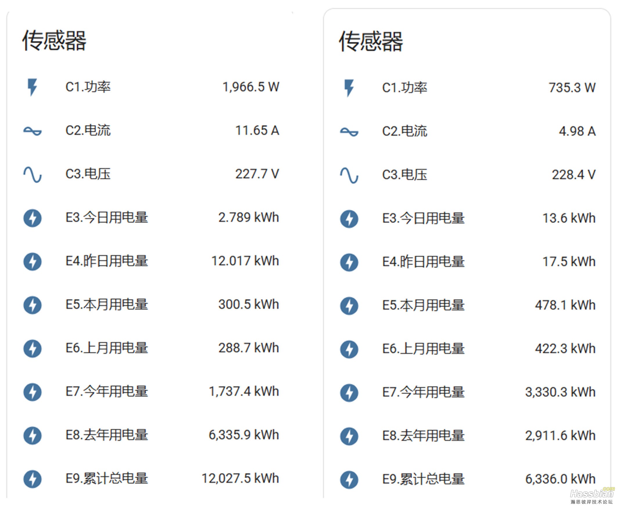This screenshot has height=507, width=621.
Task: Click E6.上月用电量 energy icon in right card
Action: [349, 349]
